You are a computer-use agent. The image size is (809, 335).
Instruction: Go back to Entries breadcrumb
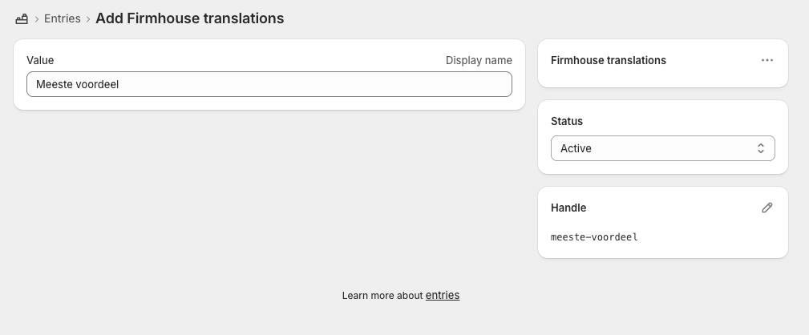(x=63, y=18)
